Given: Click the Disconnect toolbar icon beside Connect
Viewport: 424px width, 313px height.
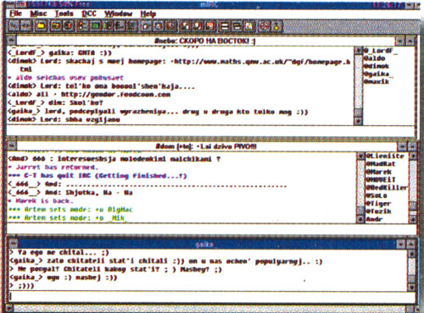Looking at the screenshot, I should pos(25,26).
